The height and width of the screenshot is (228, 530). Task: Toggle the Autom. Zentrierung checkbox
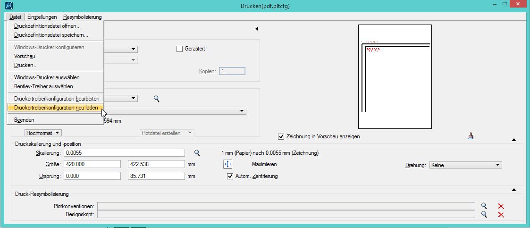click(x=230, y=176)
